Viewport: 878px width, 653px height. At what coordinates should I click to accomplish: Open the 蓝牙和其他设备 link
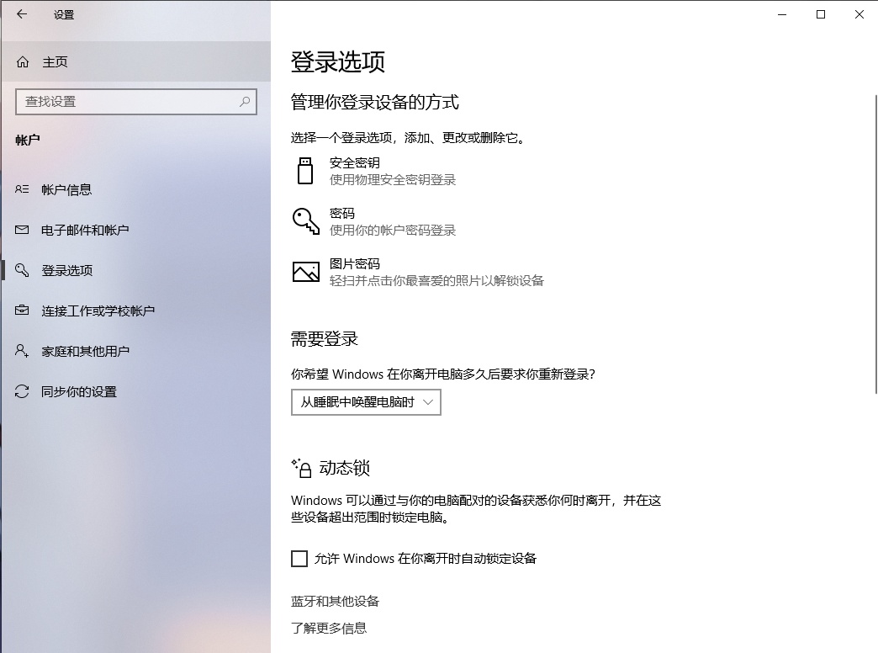point(335,602)
